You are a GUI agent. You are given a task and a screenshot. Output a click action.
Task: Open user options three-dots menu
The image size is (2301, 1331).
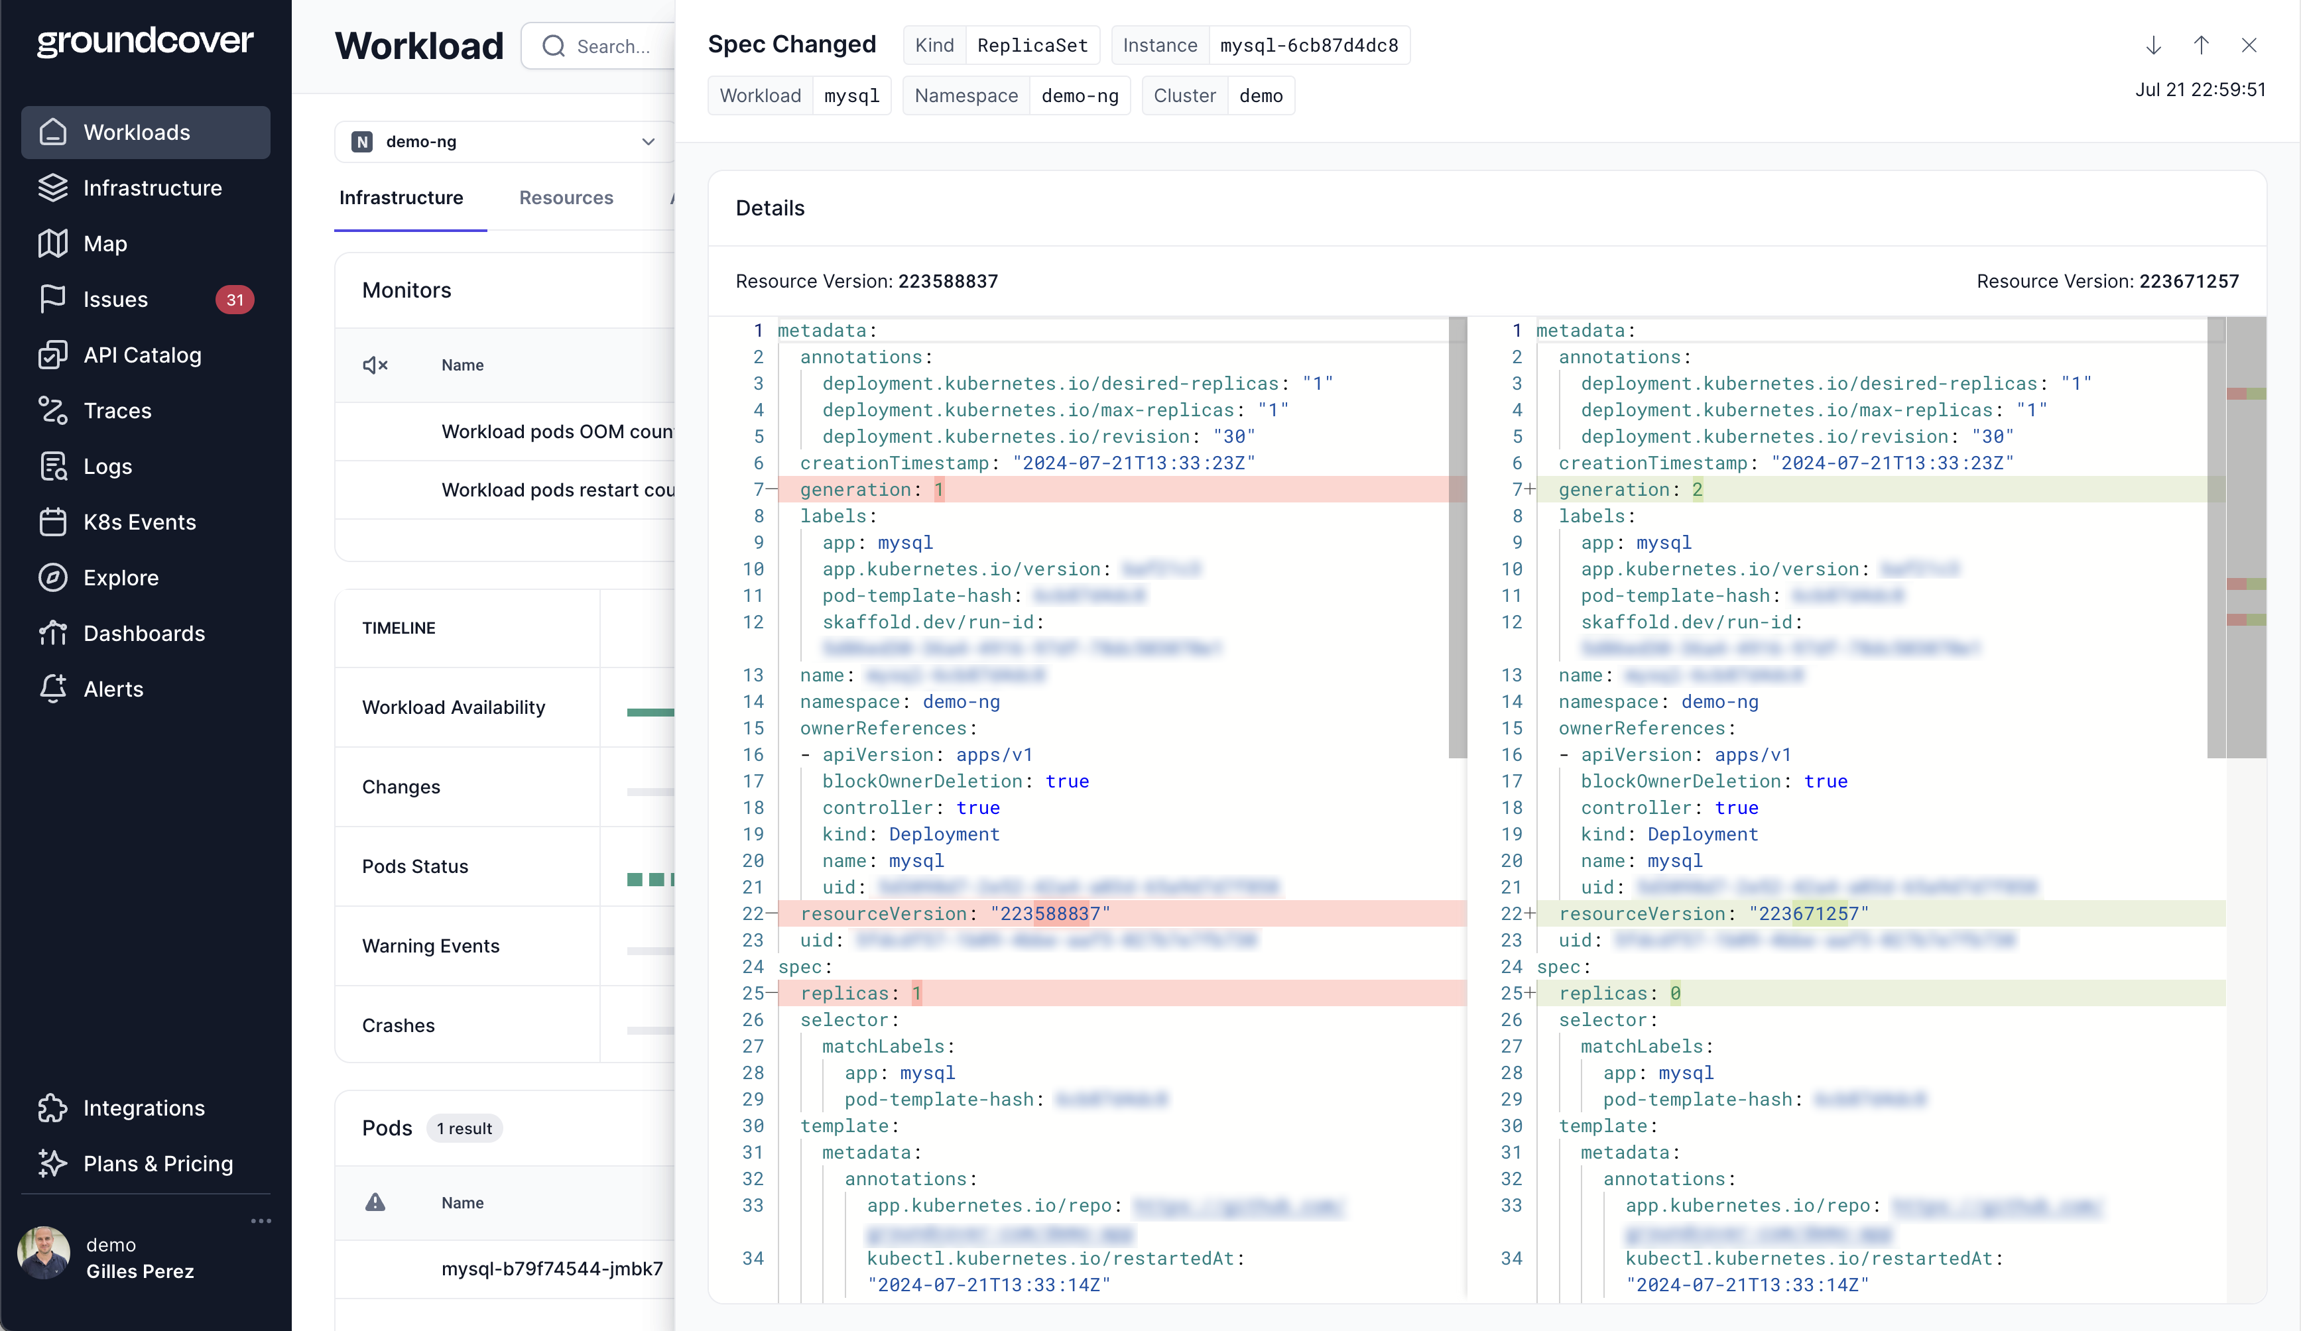click(x=261, y=1220)
